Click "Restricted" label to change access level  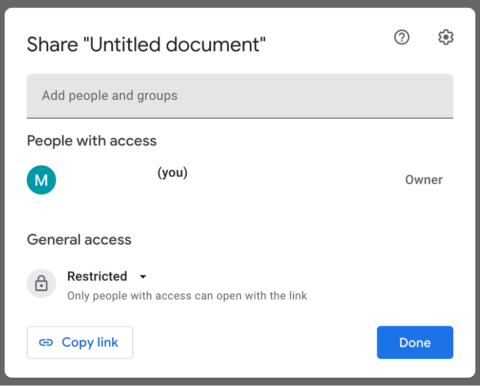coord(97,276)
